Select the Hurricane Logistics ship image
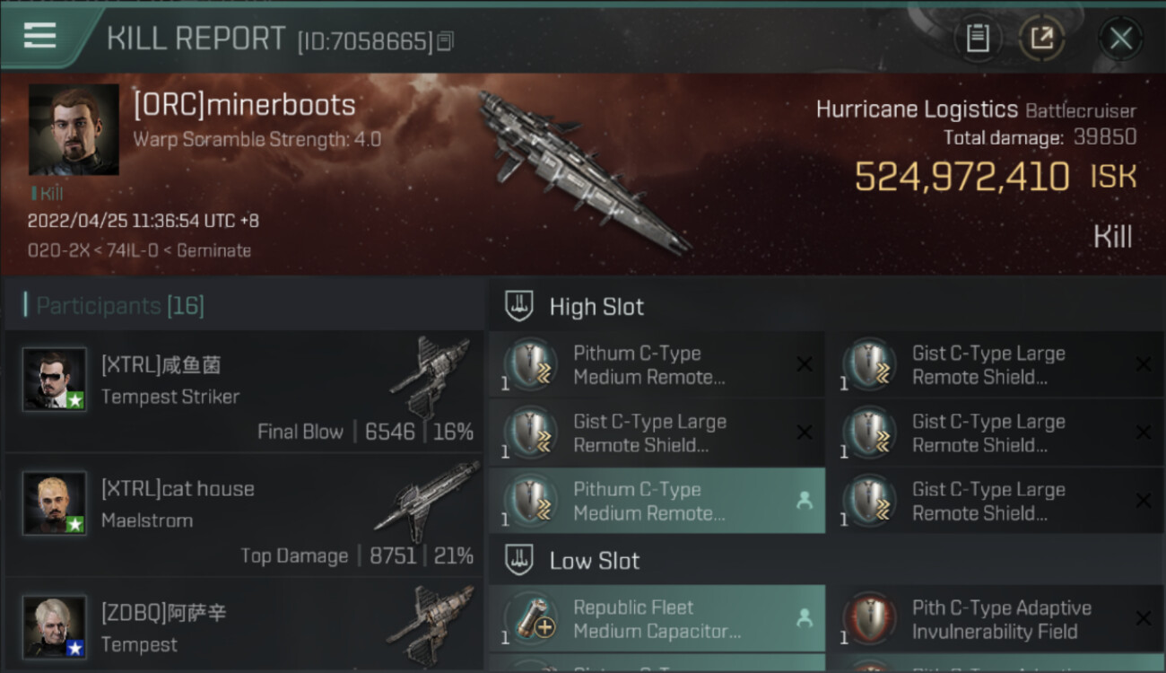This screenshot has height=673, width=1166. click(x=585, y=170)
